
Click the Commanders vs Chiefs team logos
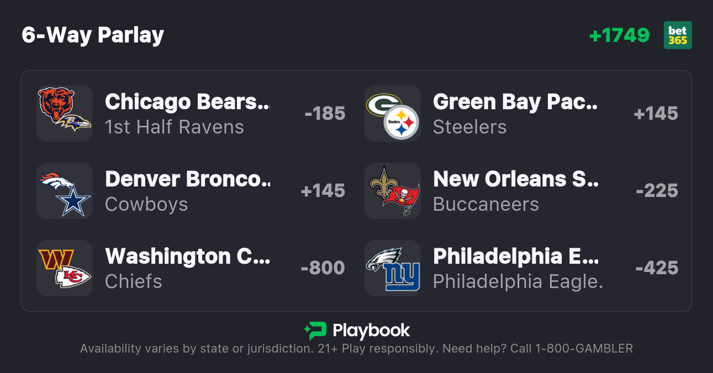point(65,268)
